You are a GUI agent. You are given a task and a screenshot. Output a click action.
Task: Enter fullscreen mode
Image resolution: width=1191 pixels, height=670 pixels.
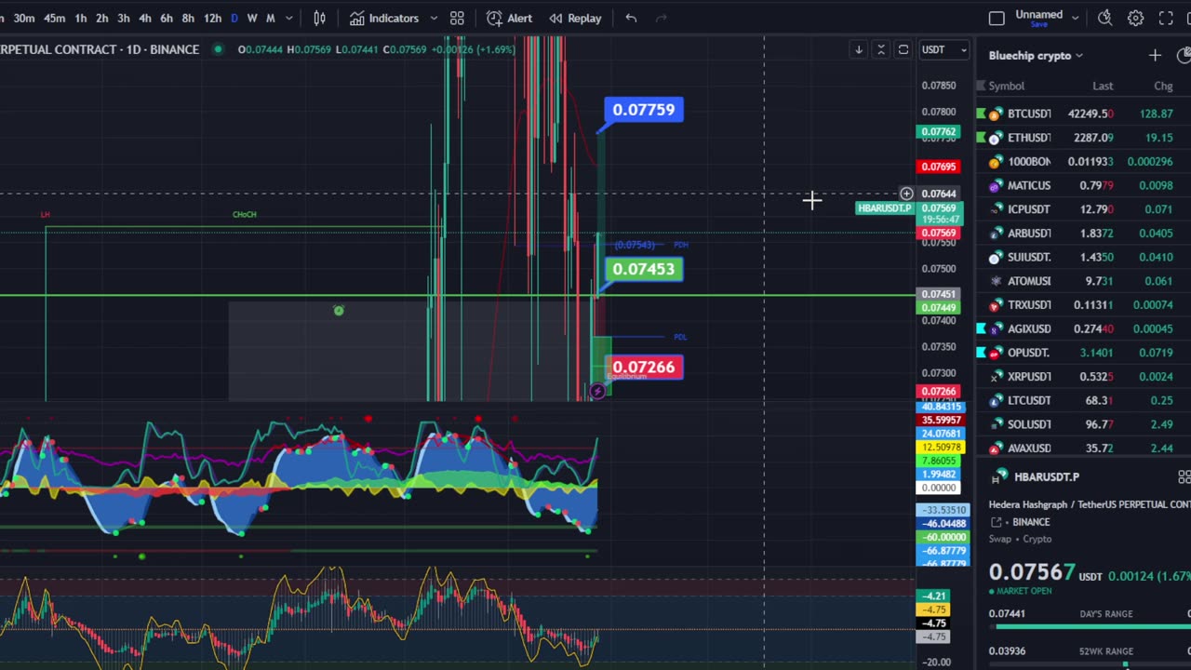1166,18
